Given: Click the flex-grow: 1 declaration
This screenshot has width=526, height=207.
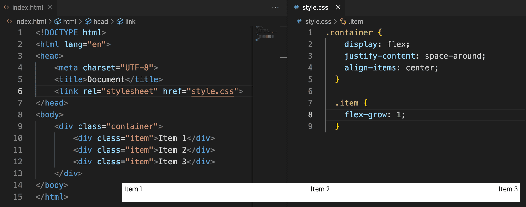Looking at the screenshot, I should (375, 115).
